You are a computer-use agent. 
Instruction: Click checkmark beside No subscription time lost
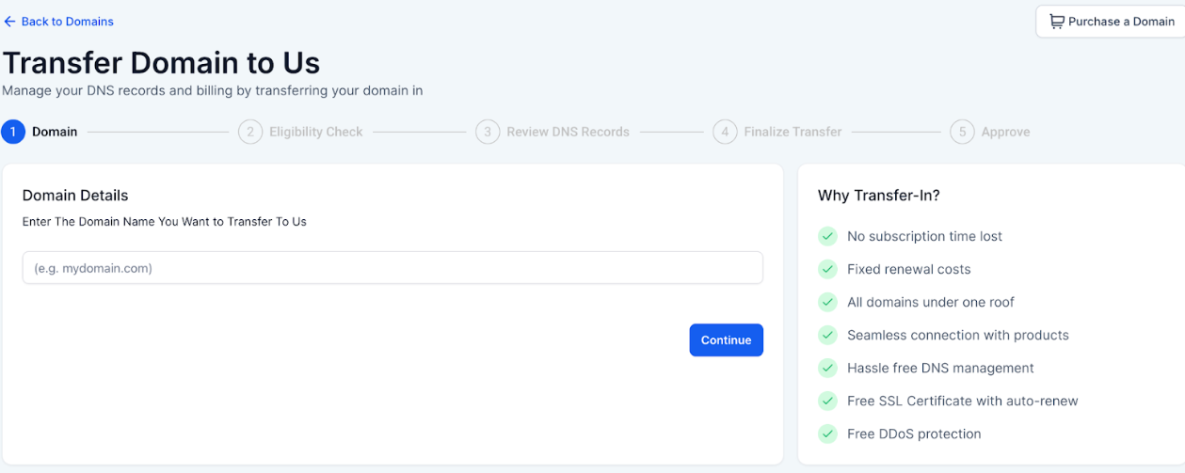[827, 236]
